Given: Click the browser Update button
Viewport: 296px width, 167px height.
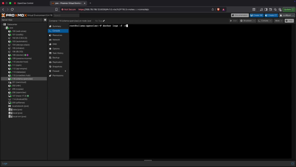Looking at the screenshot, I should click(x=289, y=9).
